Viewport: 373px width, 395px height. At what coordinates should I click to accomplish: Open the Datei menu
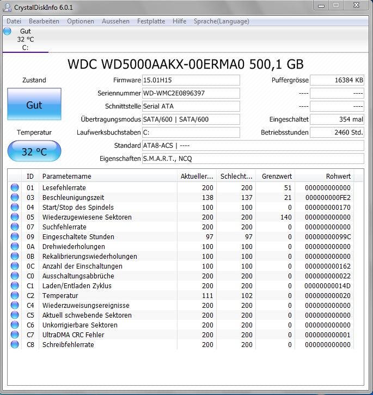pyautogui.click(x=14, y=21)
